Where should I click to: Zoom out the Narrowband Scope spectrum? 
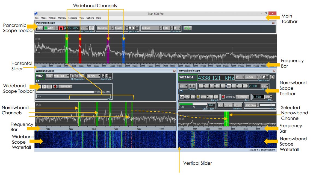[264, 77]
